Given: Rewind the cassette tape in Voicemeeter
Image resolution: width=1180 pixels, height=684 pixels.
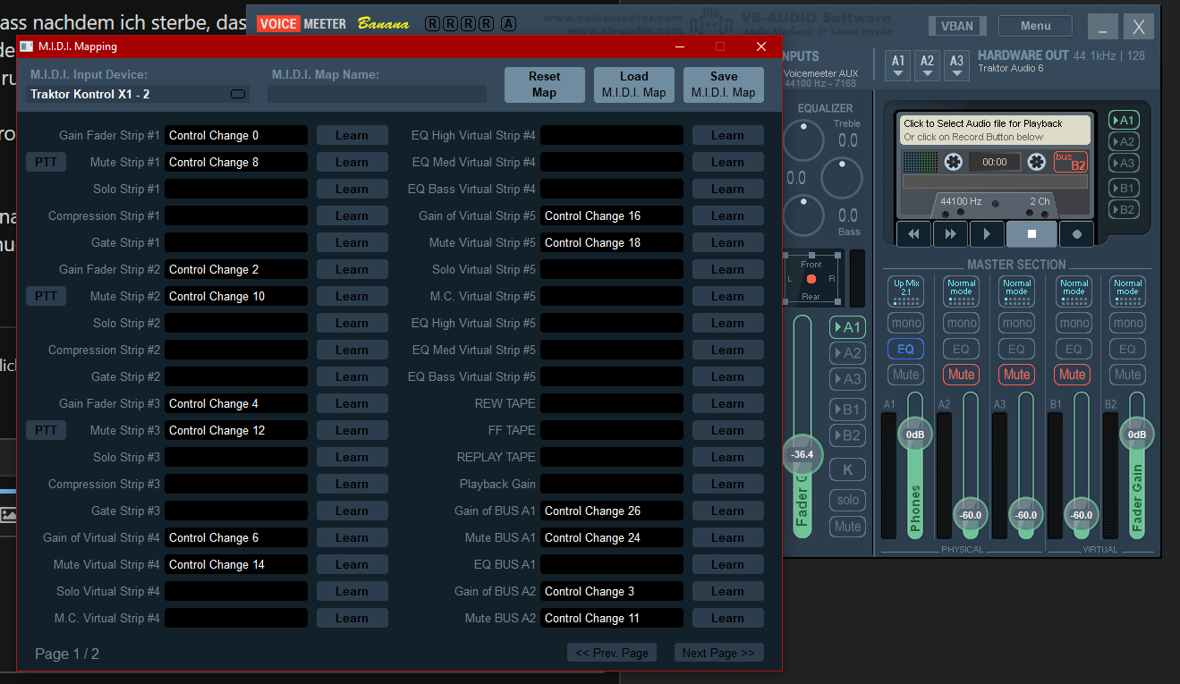Looking at the screenshot, I should click(x=913, y=233).
